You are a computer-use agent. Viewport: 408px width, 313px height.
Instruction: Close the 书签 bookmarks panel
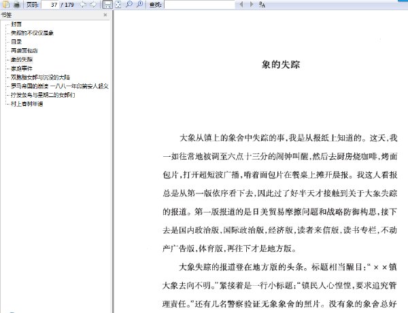point(105,15)
